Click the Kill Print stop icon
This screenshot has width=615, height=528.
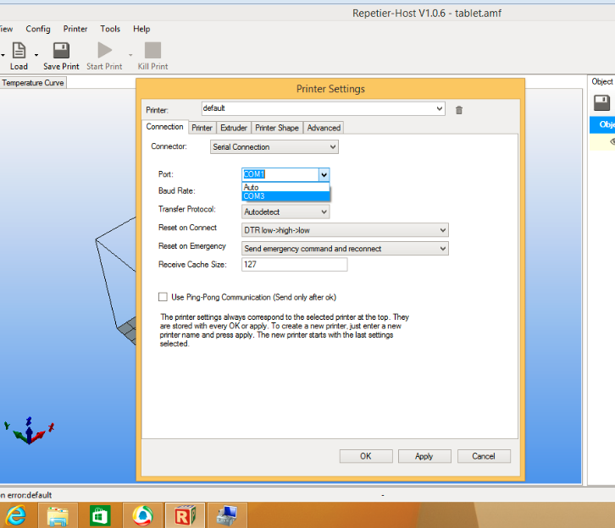pyautogui.click(x=153, y=50)
